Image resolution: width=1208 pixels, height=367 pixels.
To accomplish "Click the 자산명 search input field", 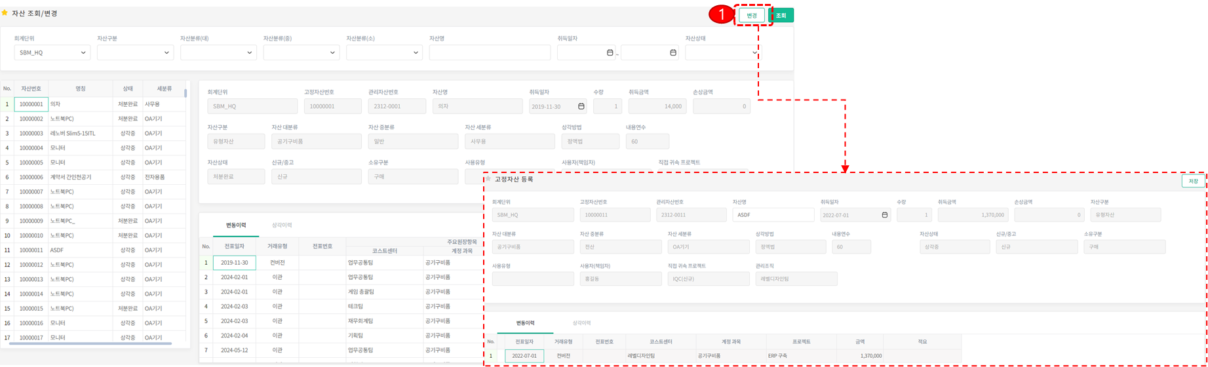I will 490,52.
